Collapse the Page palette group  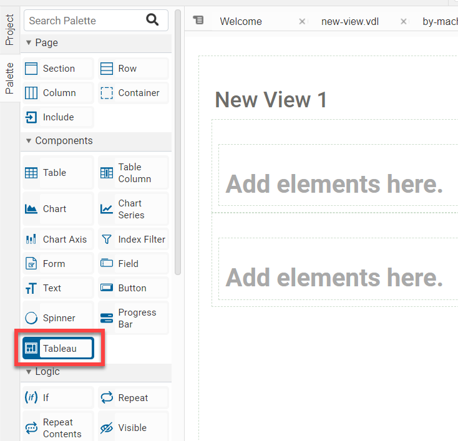29,43
